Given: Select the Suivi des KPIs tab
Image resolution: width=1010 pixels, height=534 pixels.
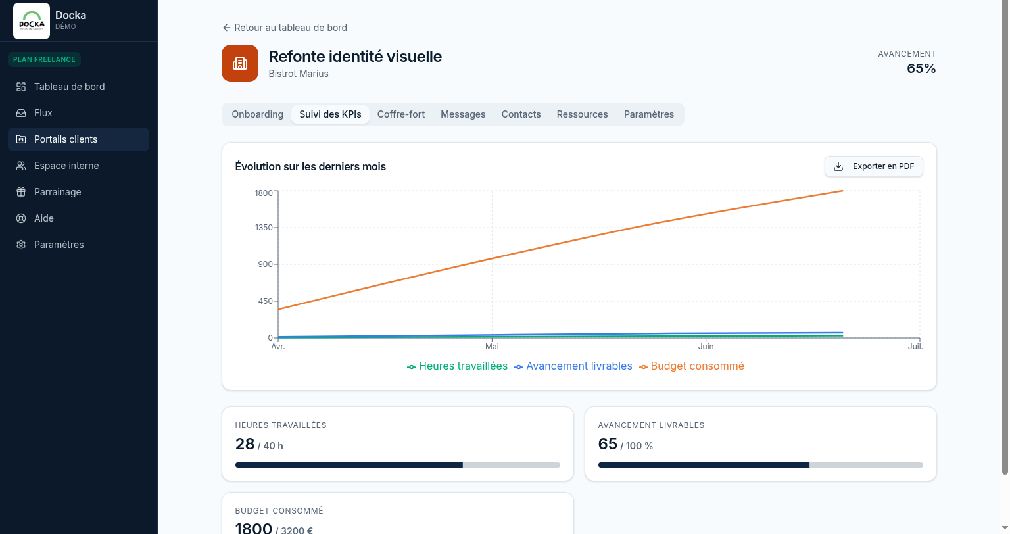Looking at the screenshot, I should pos(330,114).
